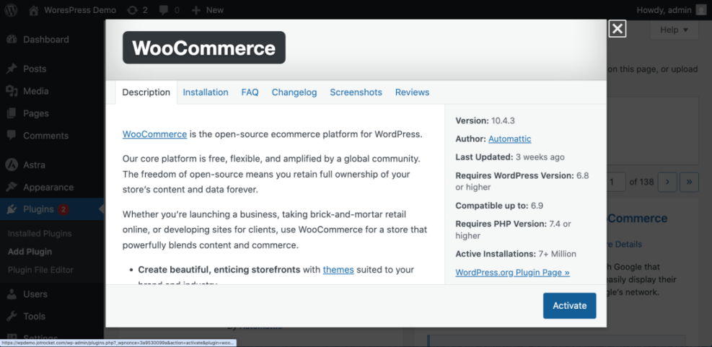Select the Active Installations: 7+ Million text
This screenshot has width=712, height=347.
pos(516,254)
